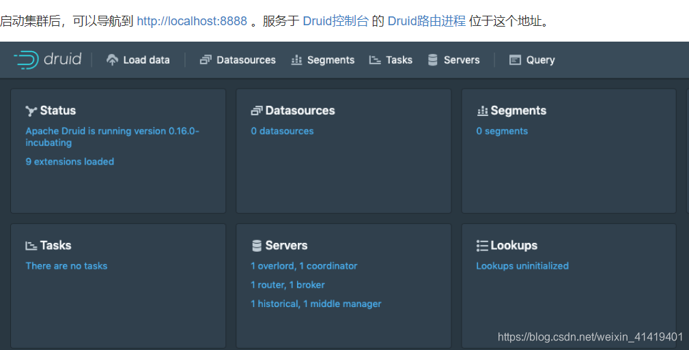Click the Status card heading

pos(58,111)
